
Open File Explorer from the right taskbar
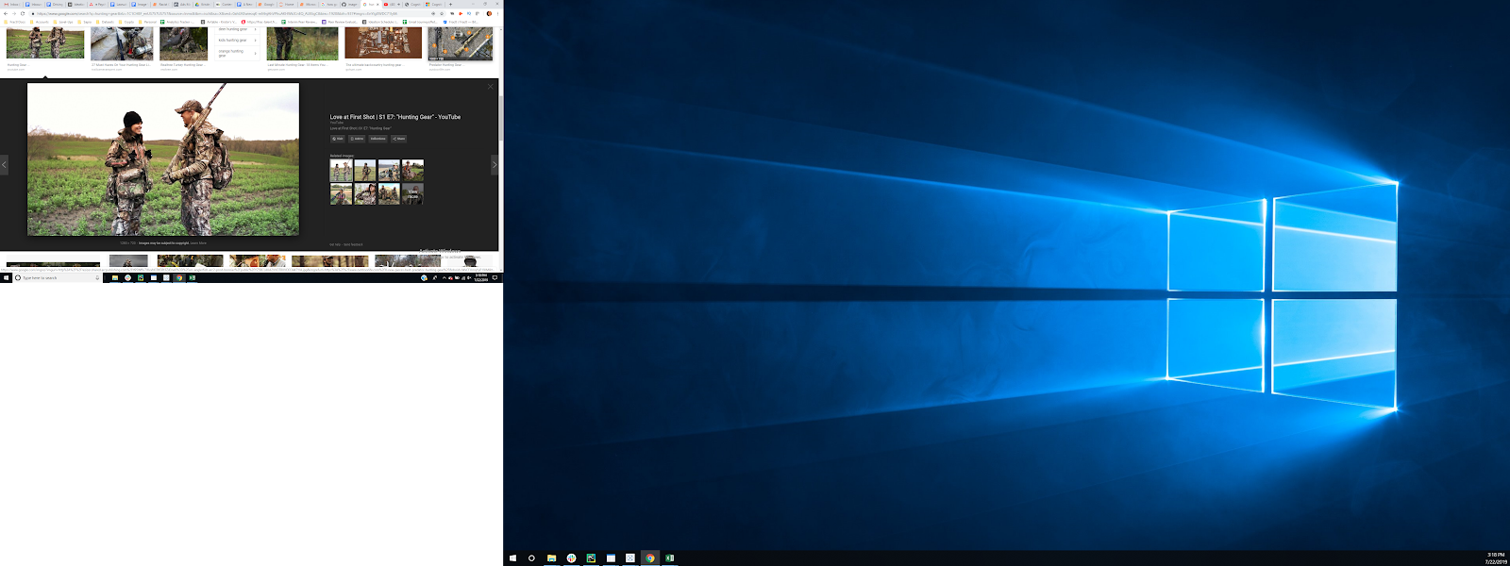point(551,558)
